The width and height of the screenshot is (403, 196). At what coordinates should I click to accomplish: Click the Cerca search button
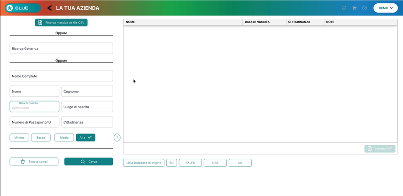(x=89, y=162)
